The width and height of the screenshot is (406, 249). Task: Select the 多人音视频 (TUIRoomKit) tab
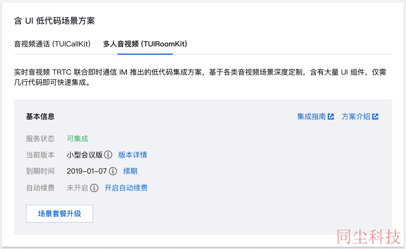[145, 44]
